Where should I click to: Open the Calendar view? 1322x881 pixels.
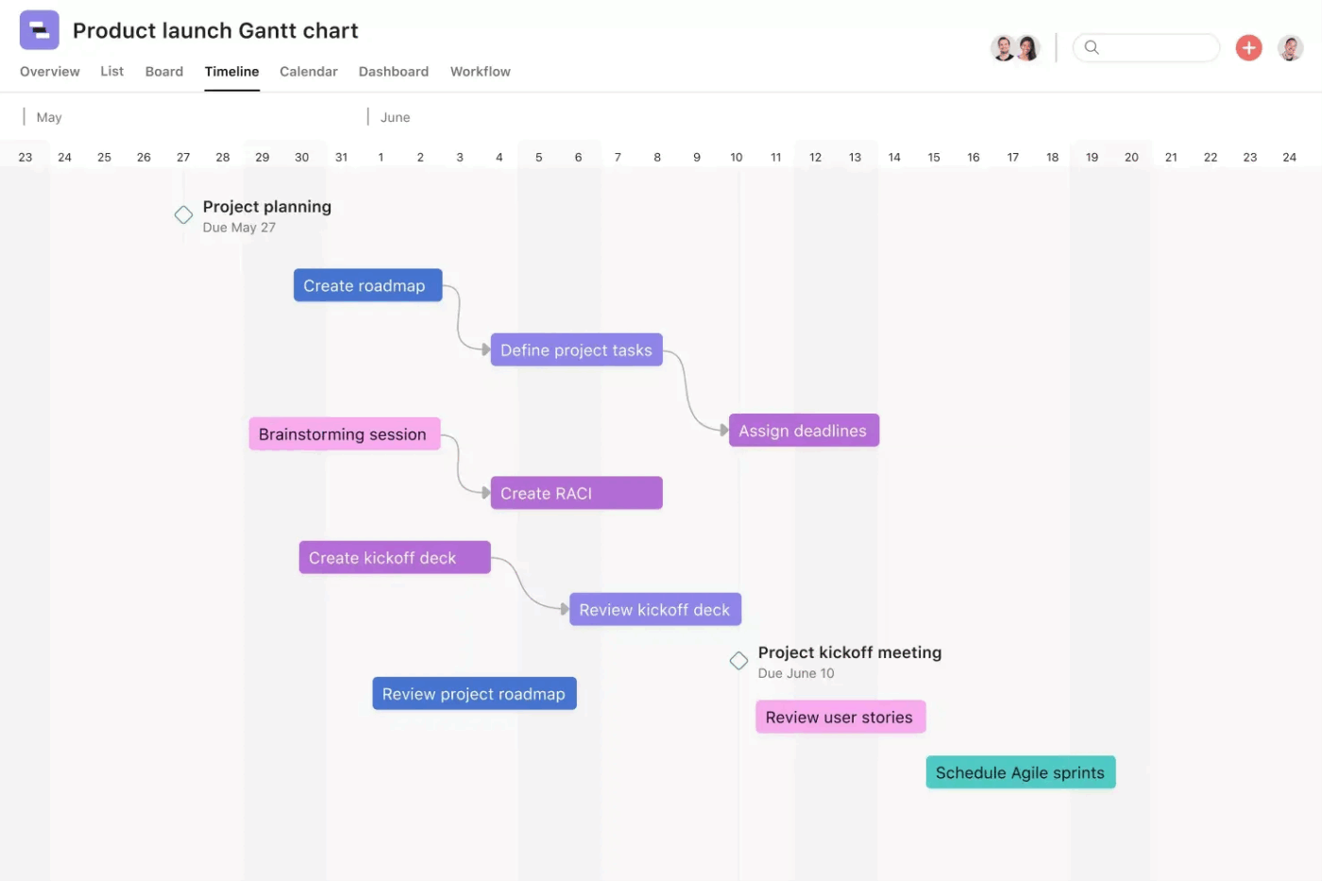308,71
